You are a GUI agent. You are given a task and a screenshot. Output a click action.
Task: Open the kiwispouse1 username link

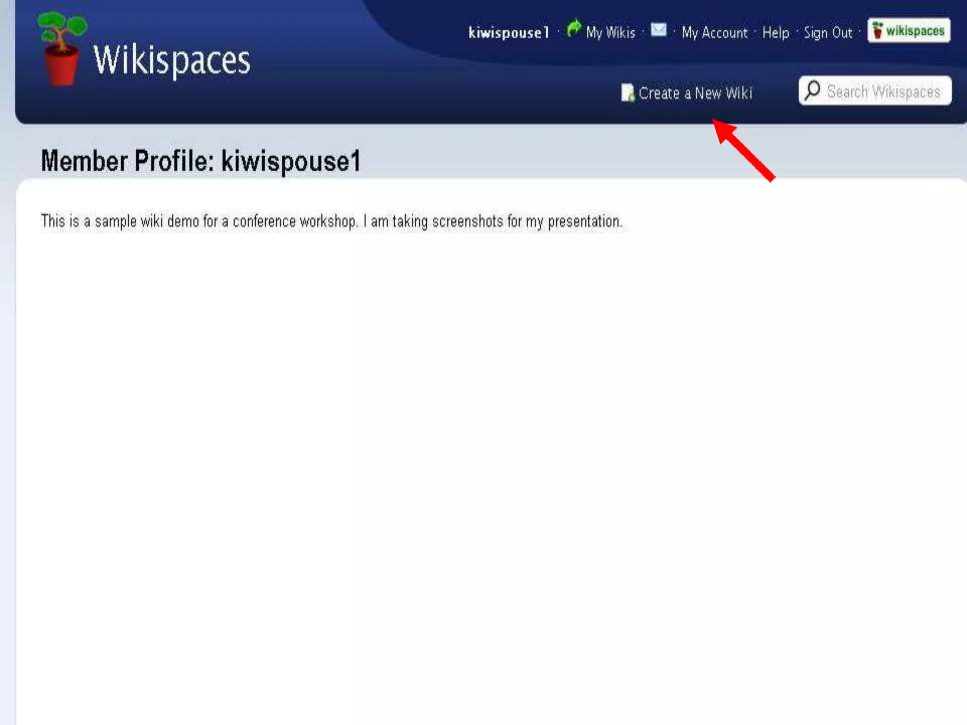(509, 33)
